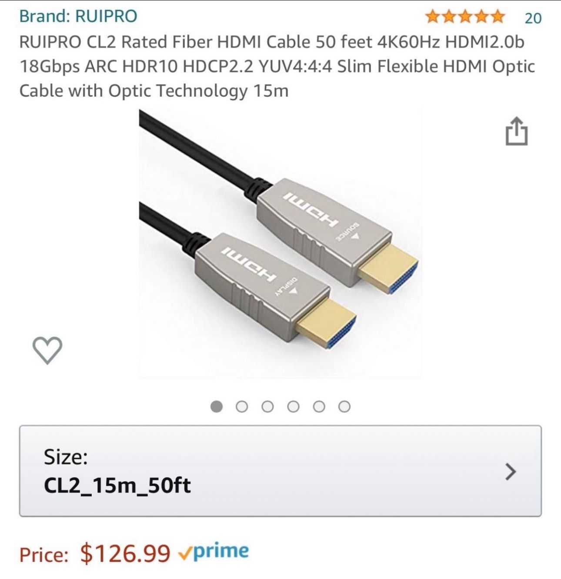The width and height of the screenshot is (561, 579).
Task: Tap the "Size:" label in the selector box
Action: click(x=66, y=457)
